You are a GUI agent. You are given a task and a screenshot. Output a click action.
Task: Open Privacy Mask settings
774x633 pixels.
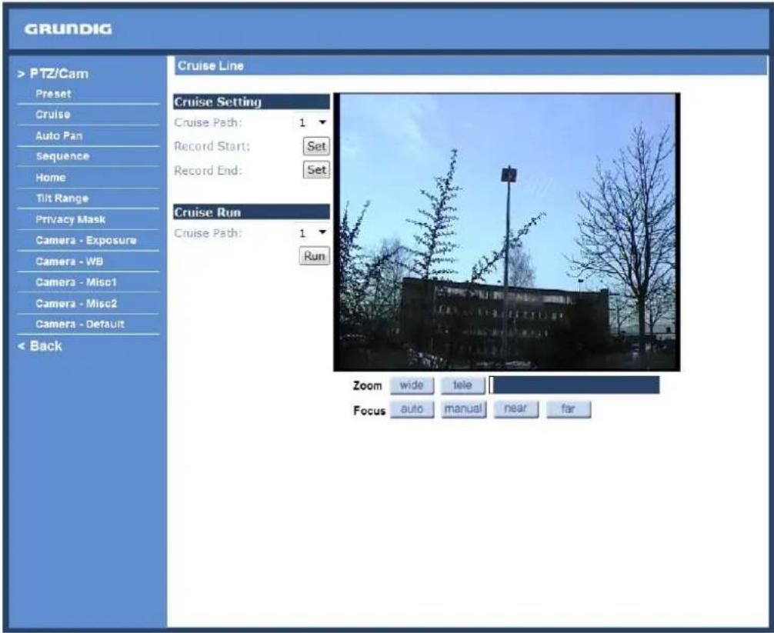[x=70, y=219]
